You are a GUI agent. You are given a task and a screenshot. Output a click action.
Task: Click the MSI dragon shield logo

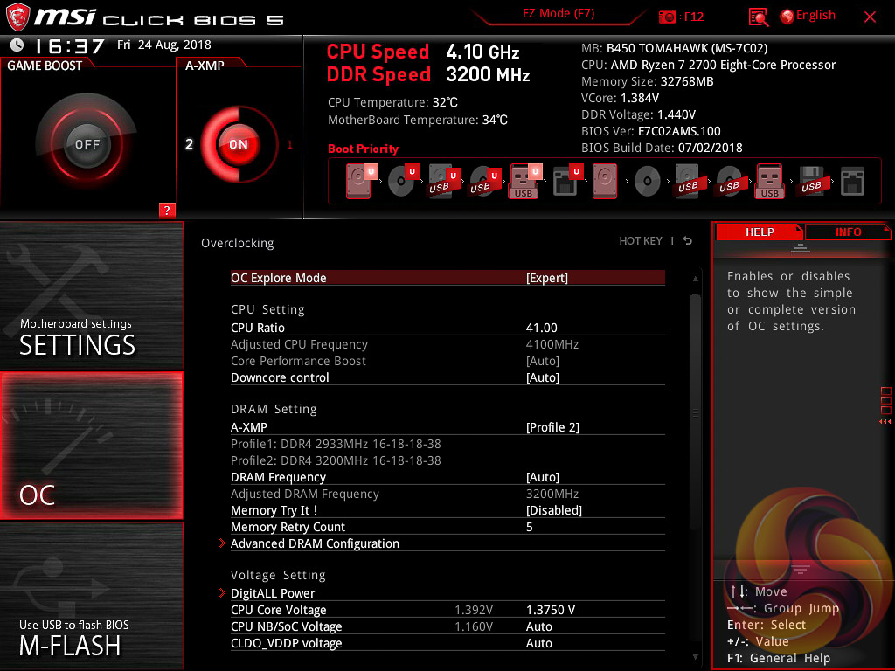[x=17, y=17]
